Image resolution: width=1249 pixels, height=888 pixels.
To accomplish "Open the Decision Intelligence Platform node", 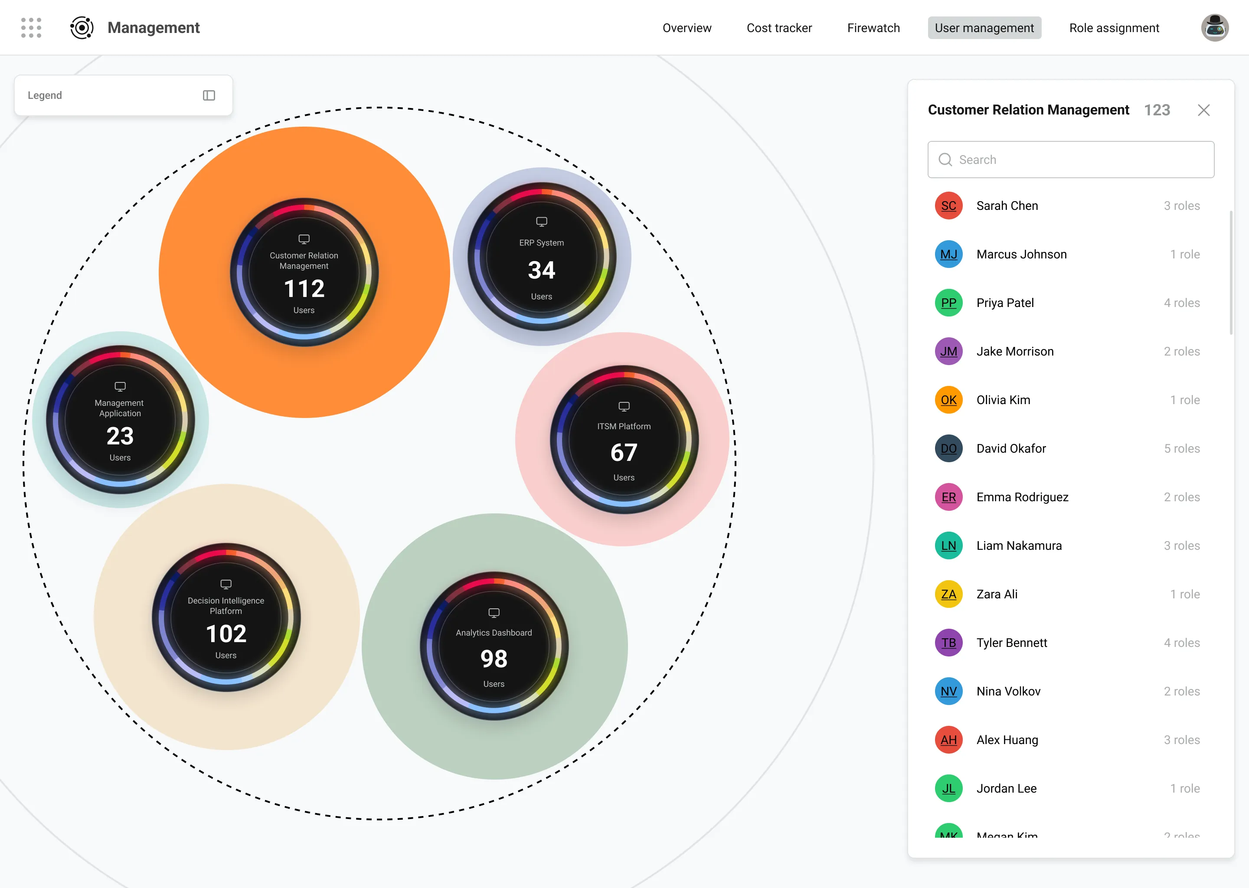I will (x=226, y=617).
